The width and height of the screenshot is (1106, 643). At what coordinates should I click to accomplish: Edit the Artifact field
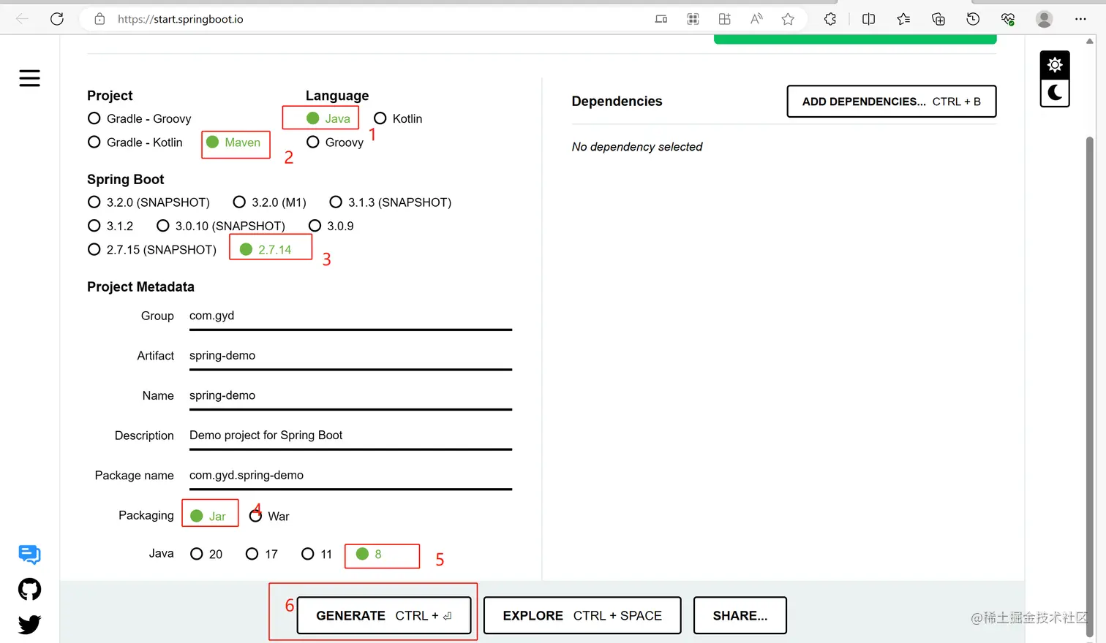[x=350, y=356]
